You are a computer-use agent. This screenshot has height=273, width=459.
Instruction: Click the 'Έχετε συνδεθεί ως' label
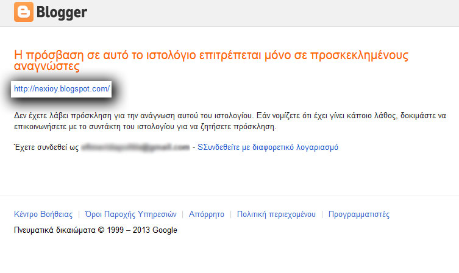[46, 147]
